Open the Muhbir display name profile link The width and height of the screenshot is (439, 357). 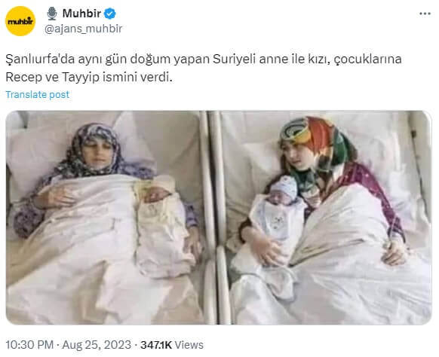click(81, 14)
